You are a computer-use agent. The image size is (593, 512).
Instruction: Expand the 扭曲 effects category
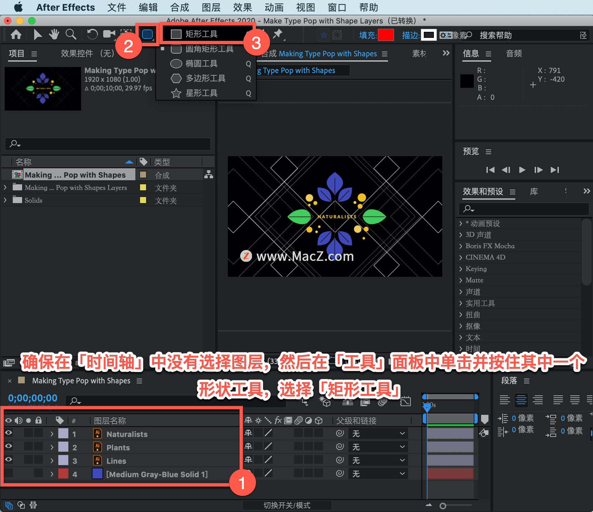click(x=461, y=315)
